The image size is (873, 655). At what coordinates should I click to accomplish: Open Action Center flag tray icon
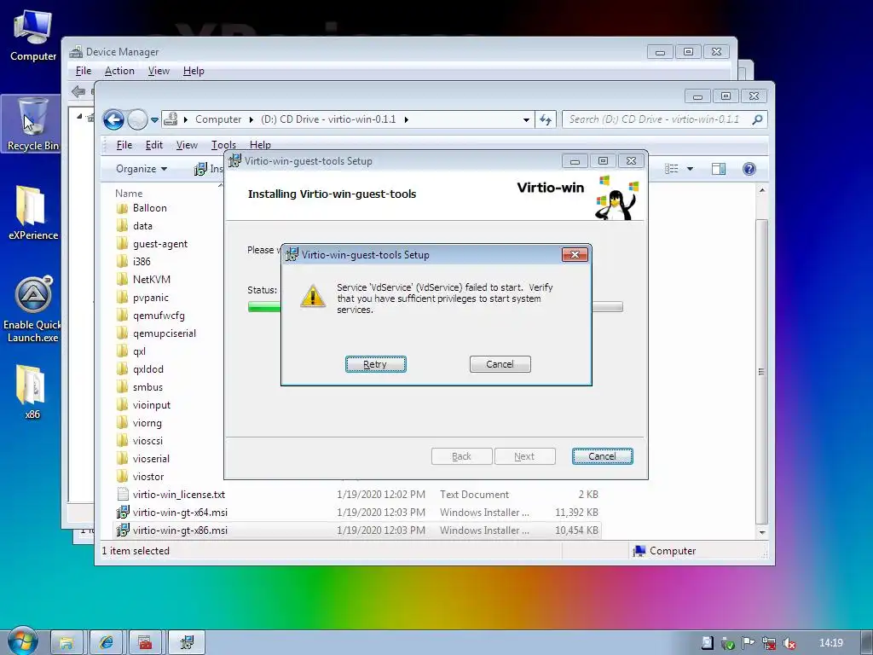point(748,643)
